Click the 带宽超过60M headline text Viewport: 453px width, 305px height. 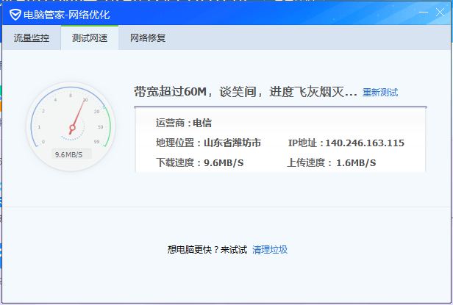click(x=246, y=92)
